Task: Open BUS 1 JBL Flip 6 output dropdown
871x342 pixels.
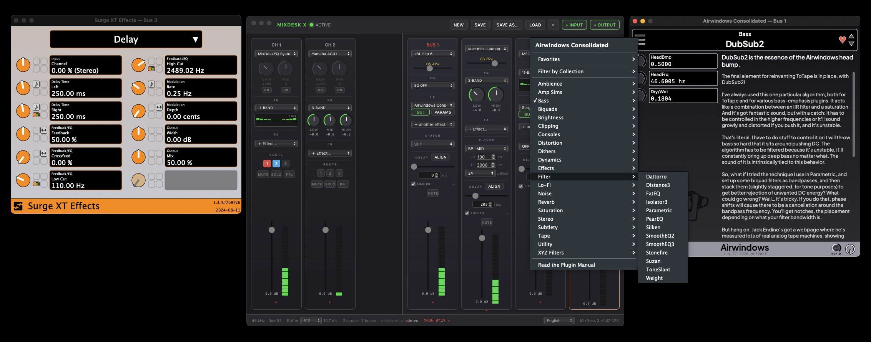Action: [432, 54]
